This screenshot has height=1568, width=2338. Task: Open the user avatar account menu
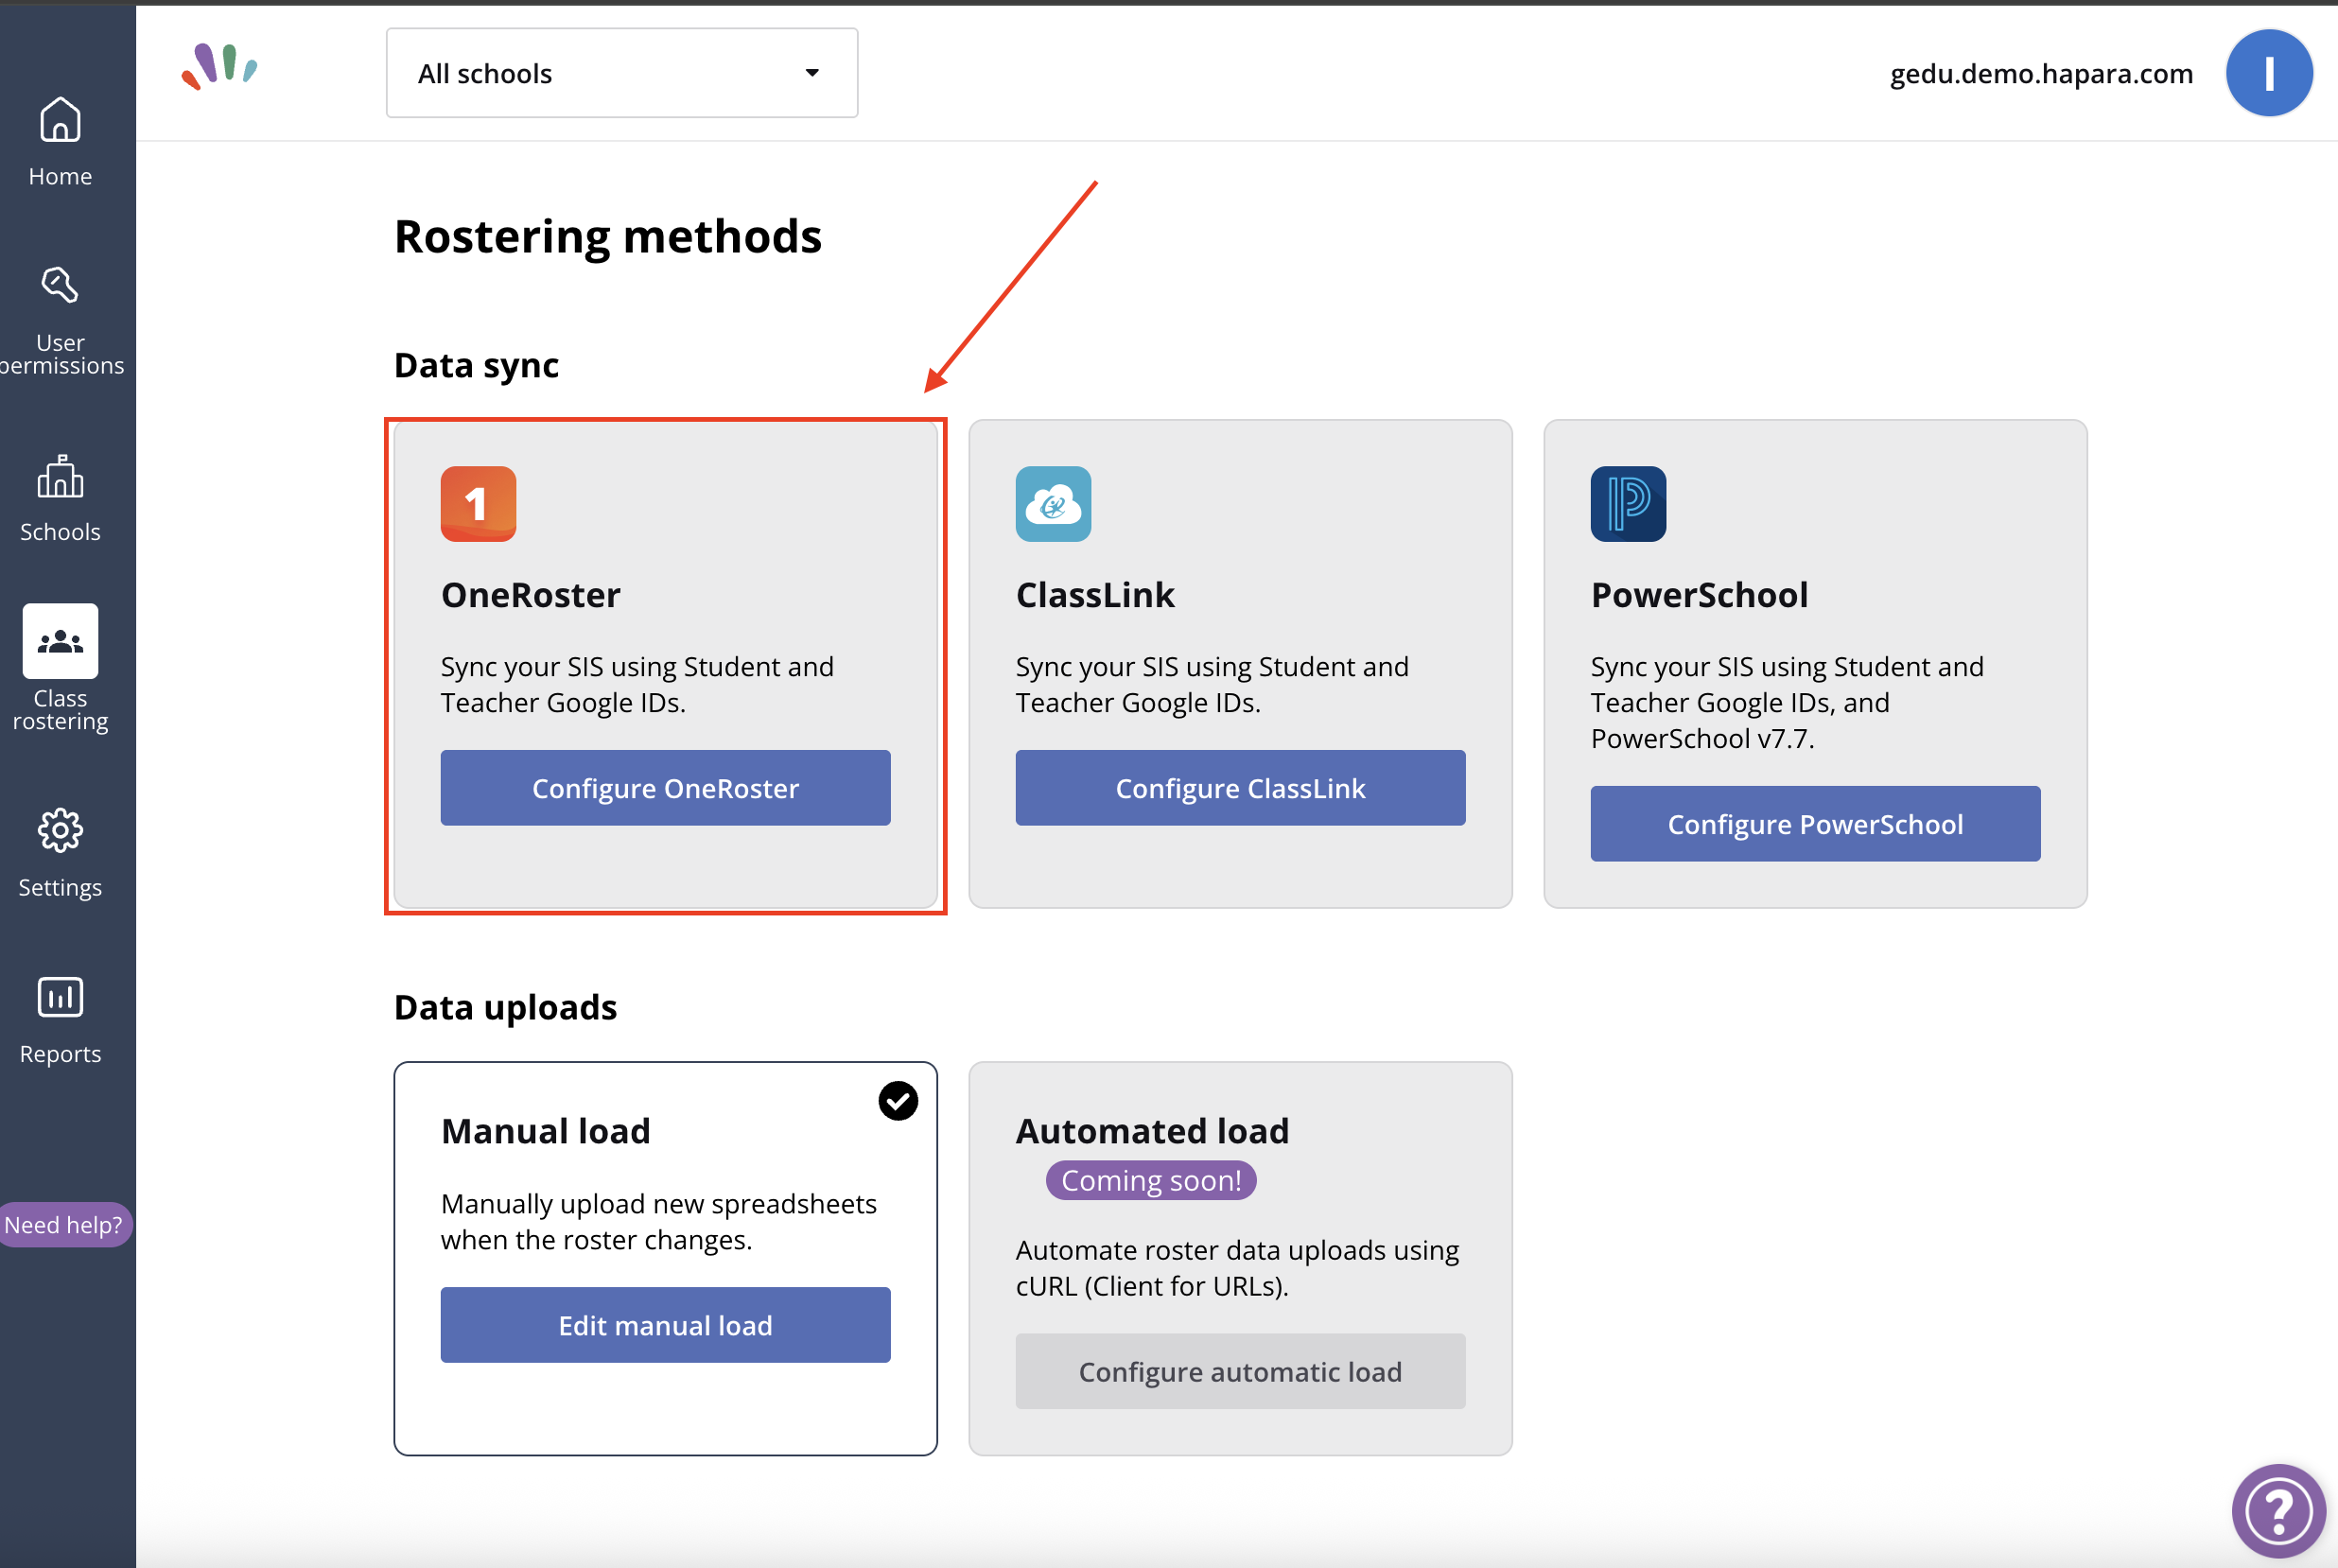click(2269, 73)
